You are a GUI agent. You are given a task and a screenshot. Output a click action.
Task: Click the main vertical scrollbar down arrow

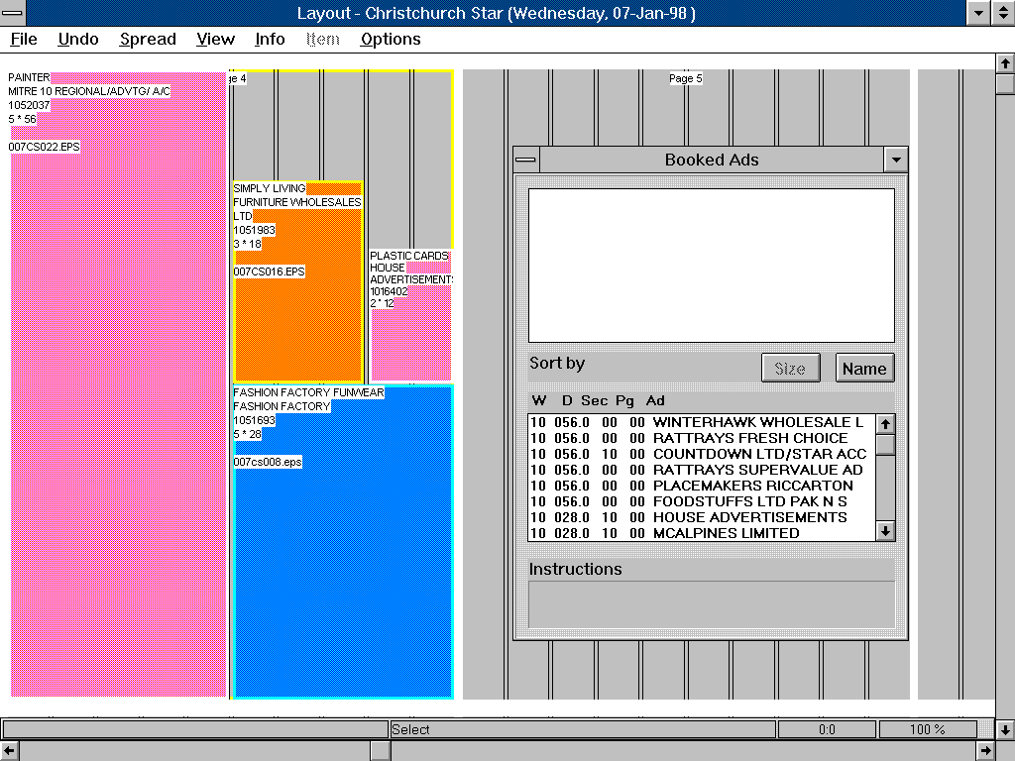(1005, 729)
